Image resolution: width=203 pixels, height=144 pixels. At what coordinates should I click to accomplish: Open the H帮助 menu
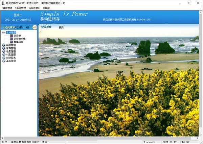tap(46, 8)
